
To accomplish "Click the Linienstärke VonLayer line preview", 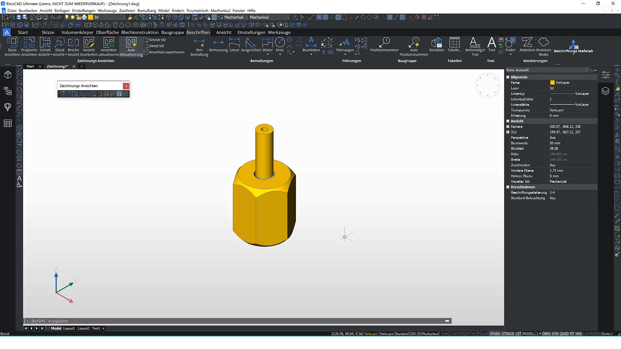I will click(x=562, y=105).
